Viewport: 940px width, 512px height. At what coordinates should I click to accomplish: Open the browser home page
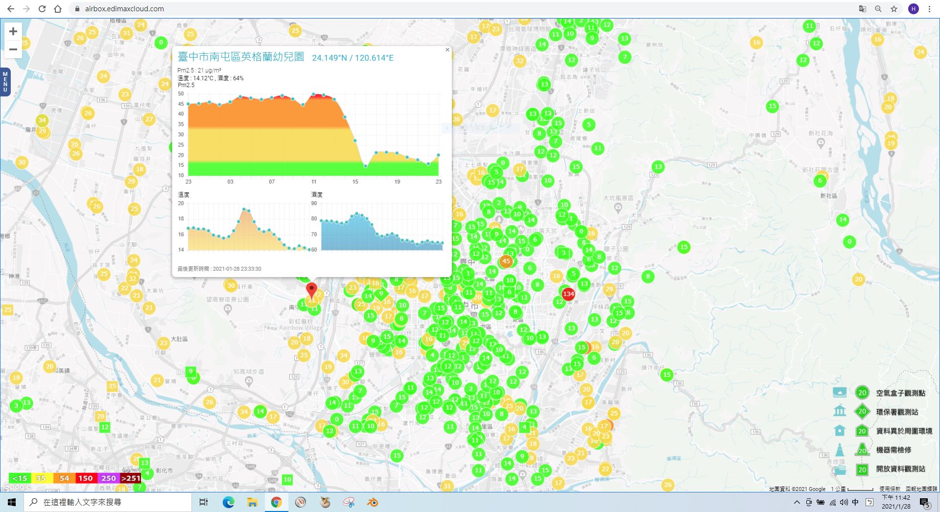tap(58, 9)
